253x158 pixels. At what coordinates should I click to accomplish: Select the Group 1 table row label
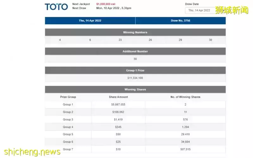click(68, 104)
